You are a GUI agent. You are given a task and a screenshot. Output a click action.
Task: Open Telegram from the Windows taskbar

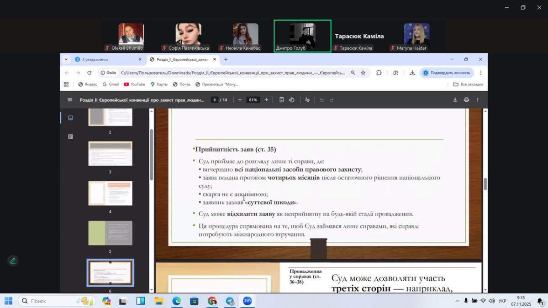tap(230, 301)
